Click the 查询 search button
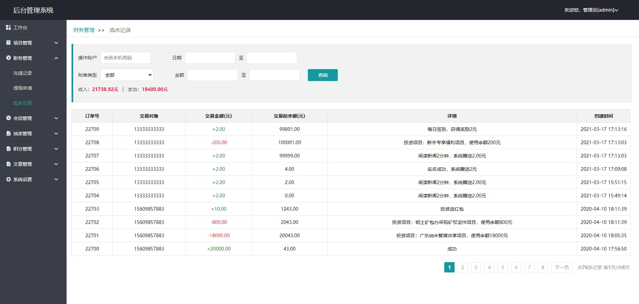The width and height of the screenshot is (639, 304). [x=322, y=75]
